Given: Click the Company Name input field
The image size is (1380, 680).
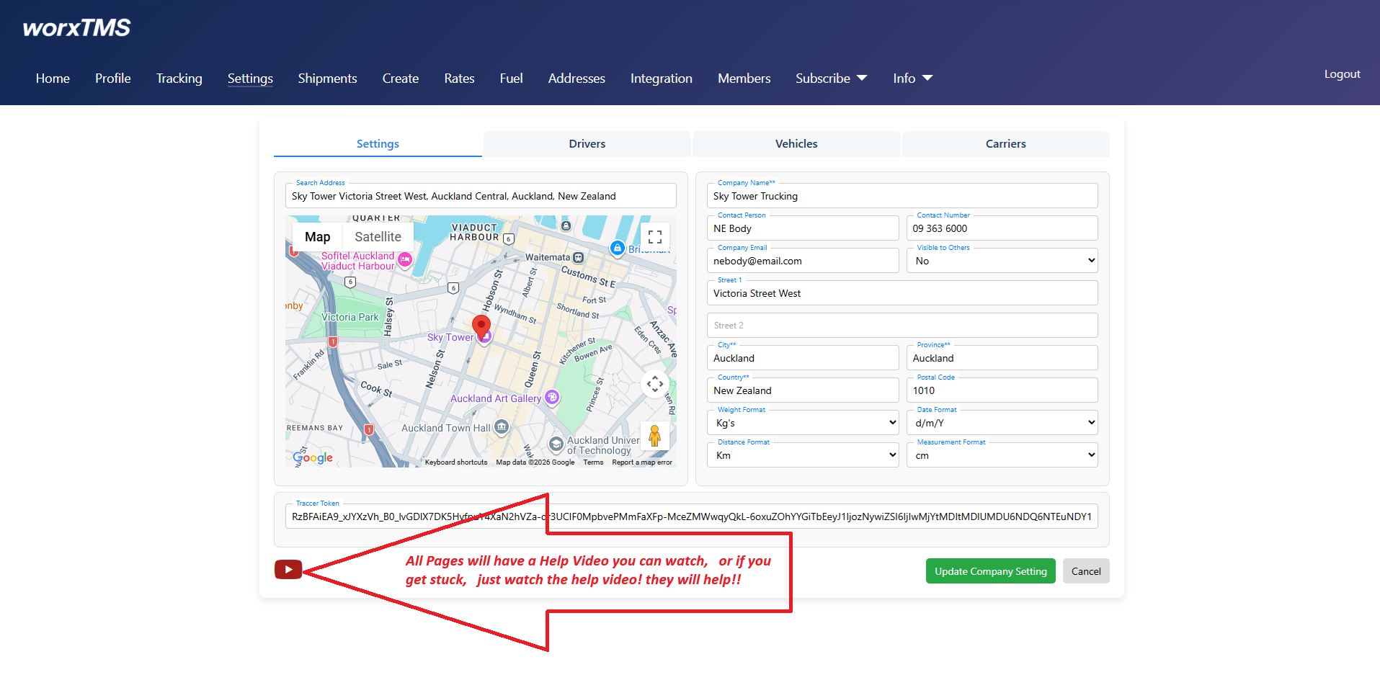Looking at the screenshot, I should click(902, 196).
